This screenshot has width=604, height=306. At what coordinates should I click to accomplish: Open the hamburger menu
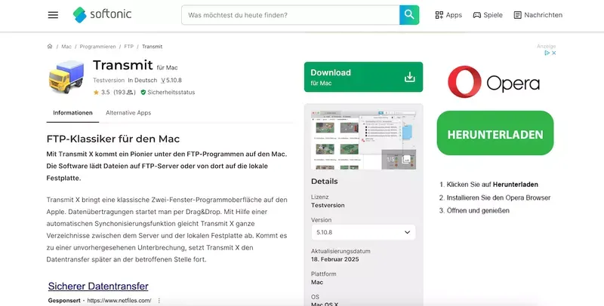point(53,15)
